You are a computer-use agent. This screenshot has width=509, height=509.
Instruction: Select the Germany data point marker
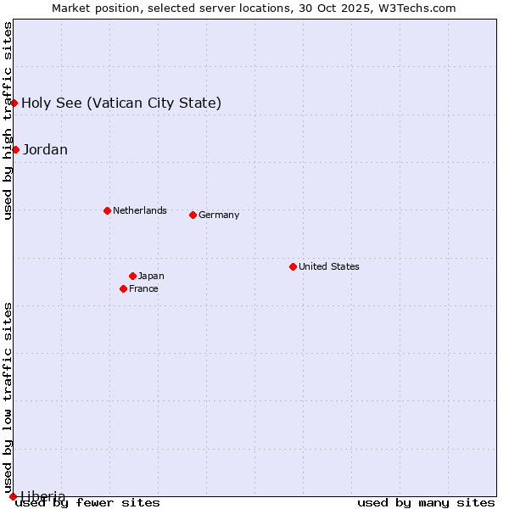[193, 215]
